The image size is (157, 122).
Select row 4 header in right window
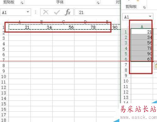pyautogui.click(x=126, y=48)
